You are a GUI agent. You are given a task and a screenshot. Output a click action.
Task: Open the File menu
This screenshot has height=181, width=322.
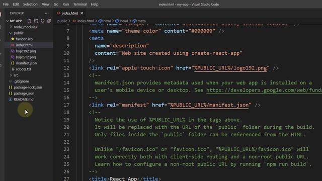pos(6,4)
